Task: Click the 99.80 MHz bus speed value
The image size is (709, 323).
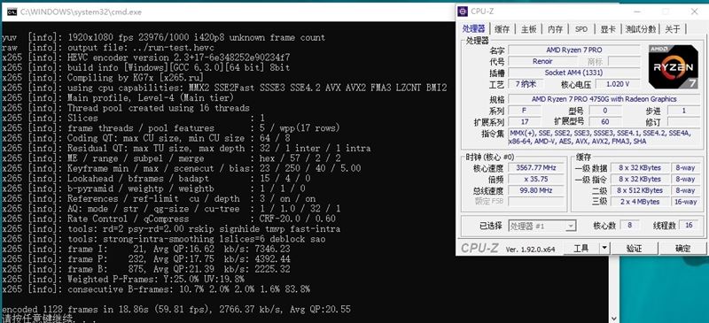Action: point(536,190)
